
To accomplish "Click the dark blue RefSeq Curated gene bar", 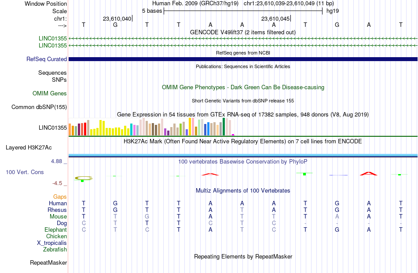I will pos(243,59).
